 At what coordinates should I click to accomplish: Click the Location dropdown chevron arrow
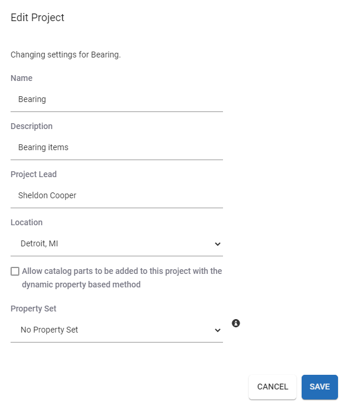click(x=218, y=244)
